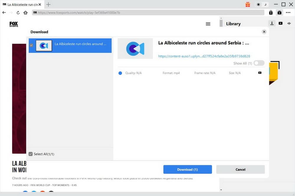
Task: Open the Library audio waveform icon
Action: tap(289, 23)
